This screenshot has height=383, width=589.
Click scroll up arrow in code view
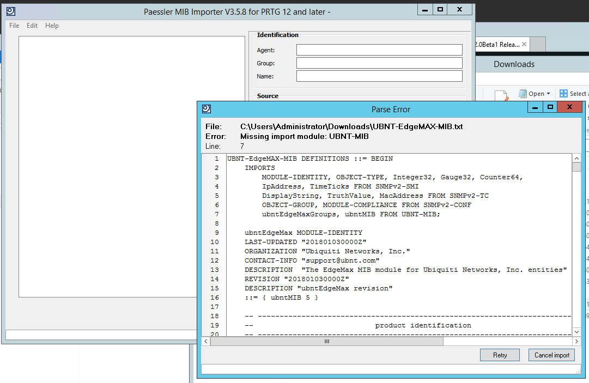(x=576, y=158)
